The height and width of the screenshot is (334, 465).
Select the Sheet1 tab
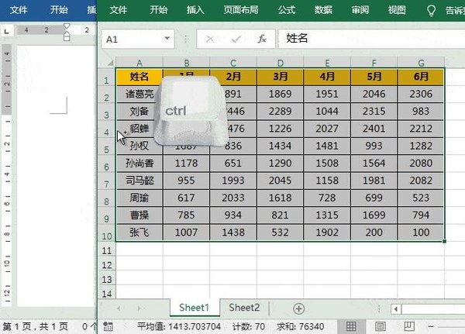click(195, 308)
